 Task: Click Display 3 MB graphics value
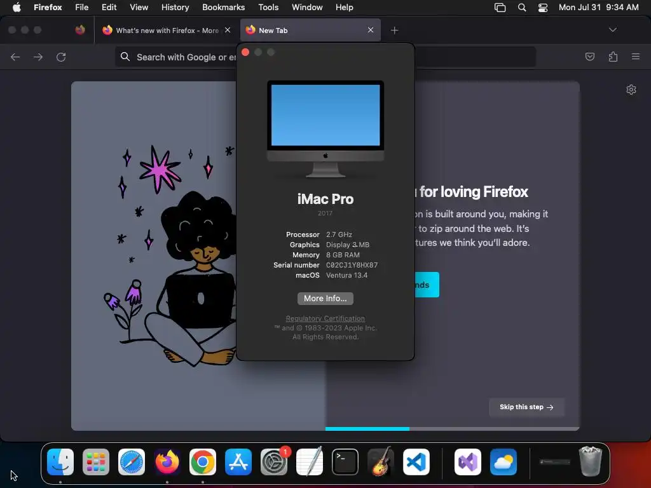point(348,245)
